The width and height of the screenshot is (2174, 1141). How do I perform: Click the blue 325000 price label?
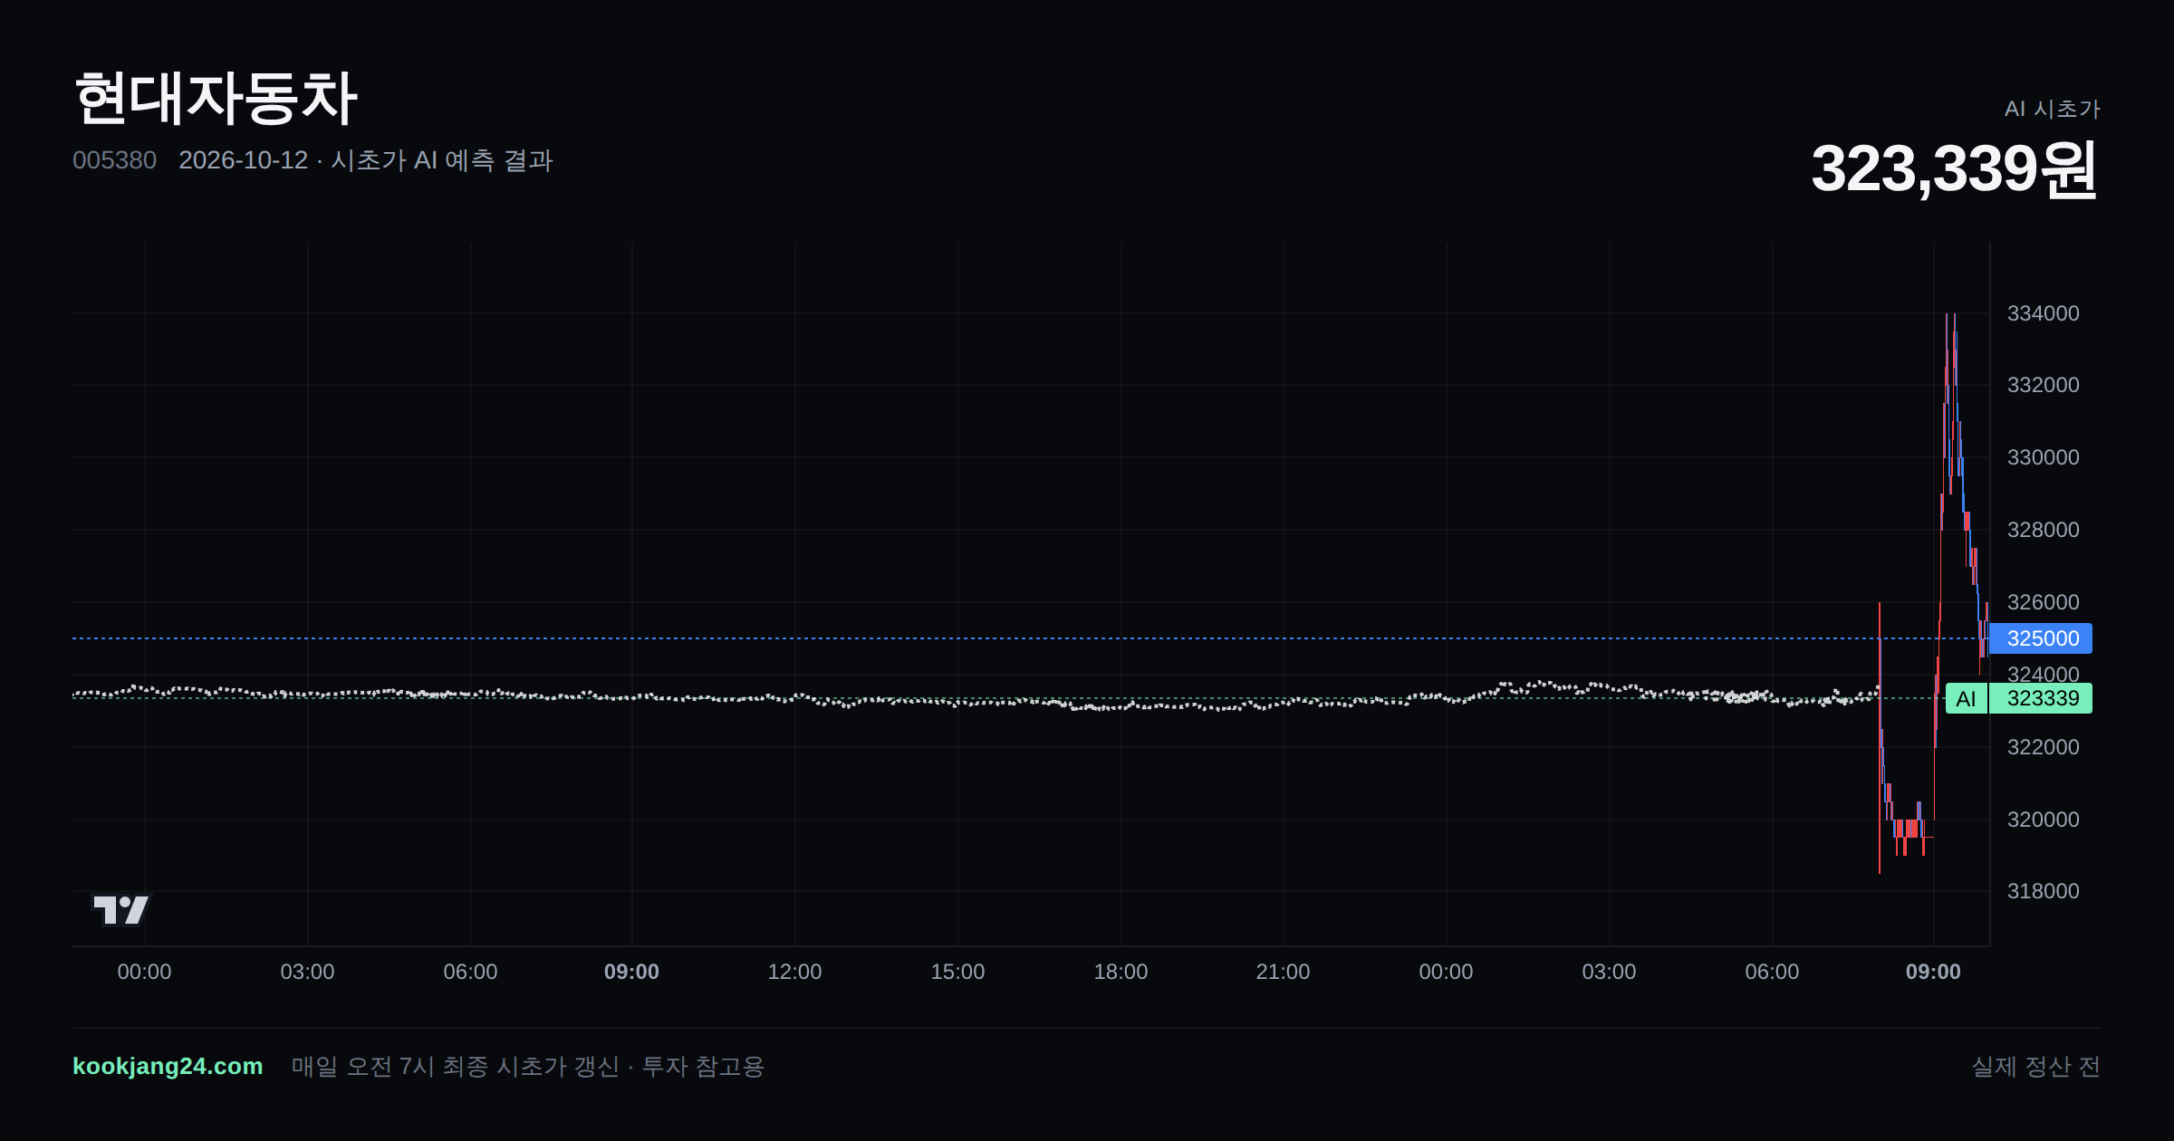tap(2041, 638)
